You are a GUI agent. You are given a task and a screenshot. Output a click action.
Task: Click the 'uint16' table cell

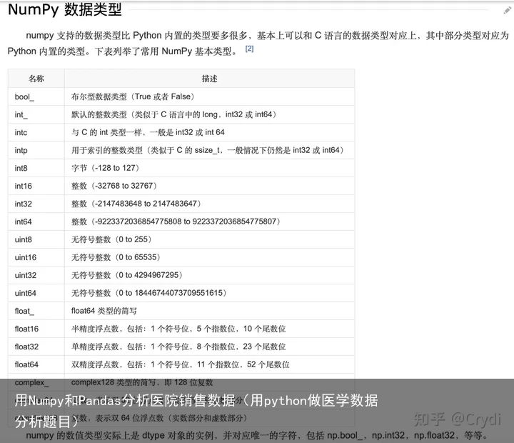[36, 258]
